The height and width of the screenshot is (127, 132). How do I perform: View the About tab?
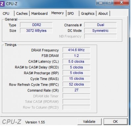click(103, 13)
